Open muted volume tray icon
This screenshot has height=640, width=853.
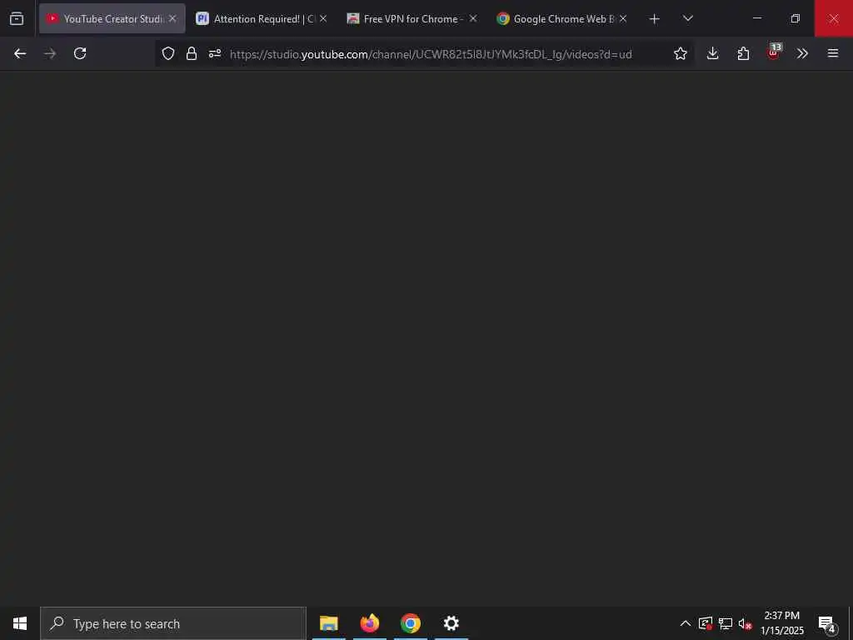click(x=745, y=623)
